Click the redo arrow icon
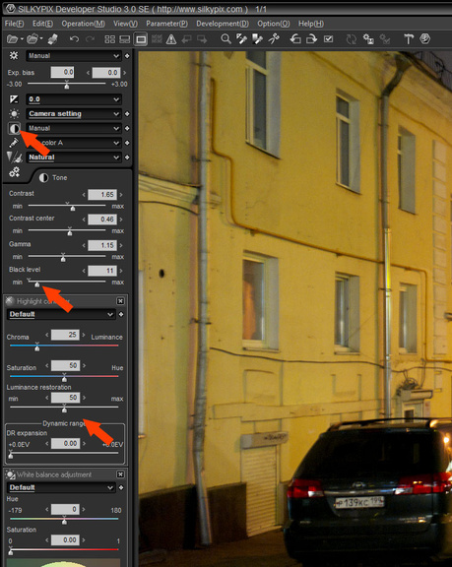452x567 pixels. click(x=90, y=39)
